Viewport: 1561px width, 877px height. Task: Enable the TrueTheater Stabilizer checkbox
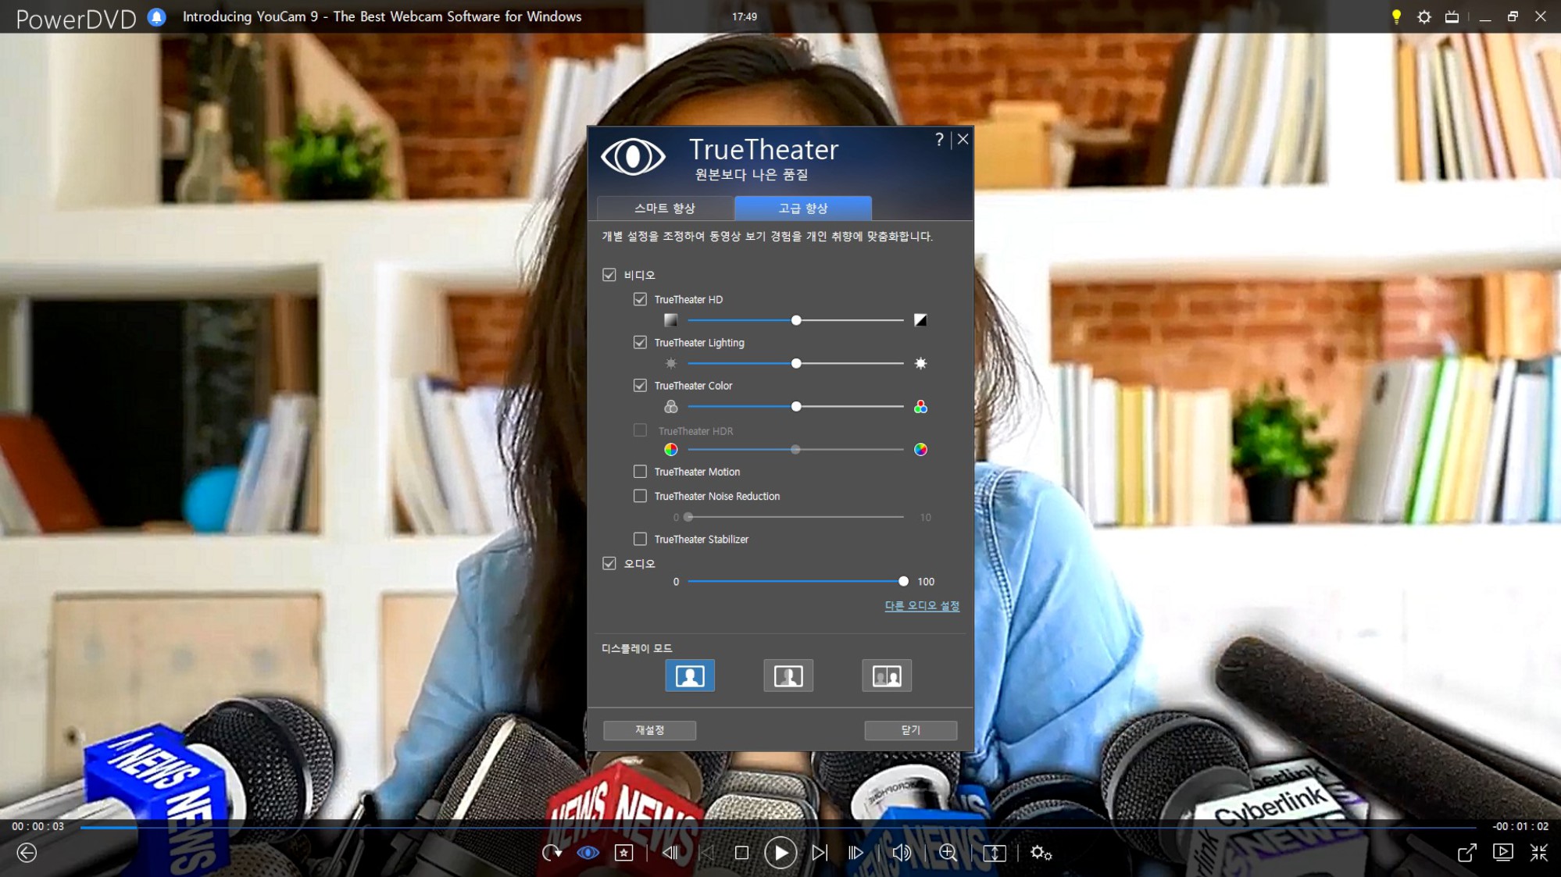[x=640, y=539]
